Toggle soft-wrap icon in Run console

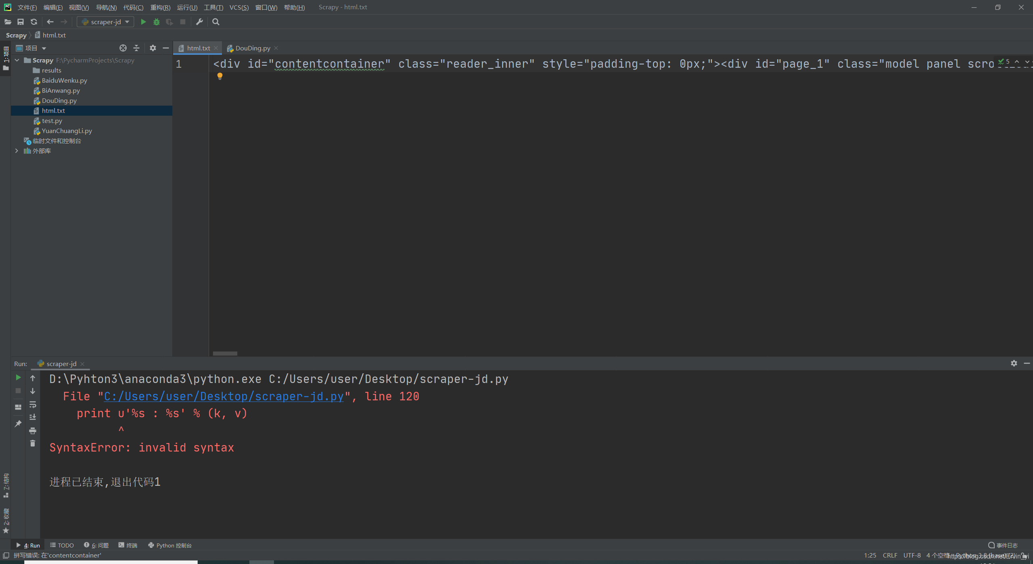tap(33, 404)
